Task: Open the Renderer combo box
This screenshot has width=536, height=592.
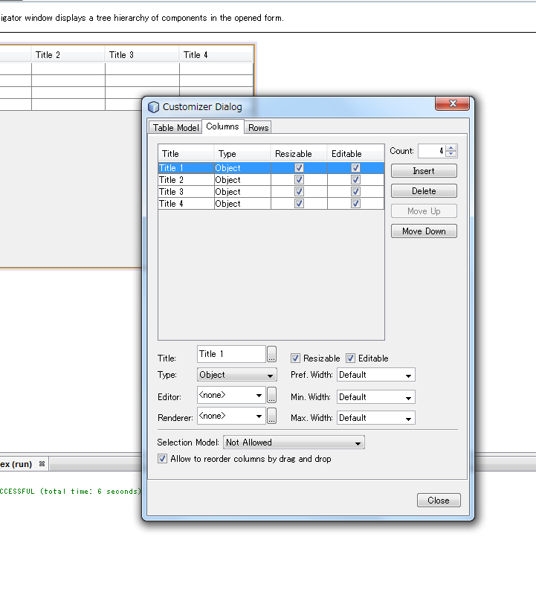Action: 231,416
